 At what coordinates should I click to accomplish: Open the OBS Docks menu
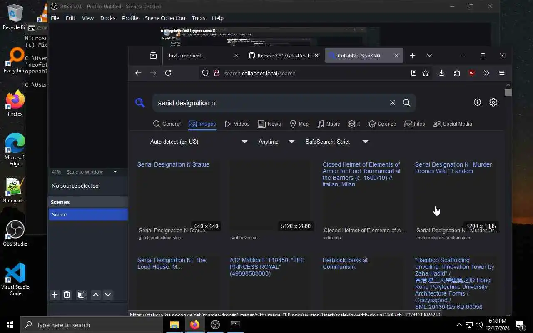(x=107, y=18)
